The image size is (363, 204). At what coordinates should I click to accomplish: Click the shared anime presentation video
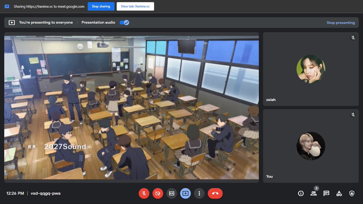click(132, 108)
